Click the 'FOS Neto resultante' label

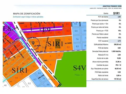pos(102,72)
